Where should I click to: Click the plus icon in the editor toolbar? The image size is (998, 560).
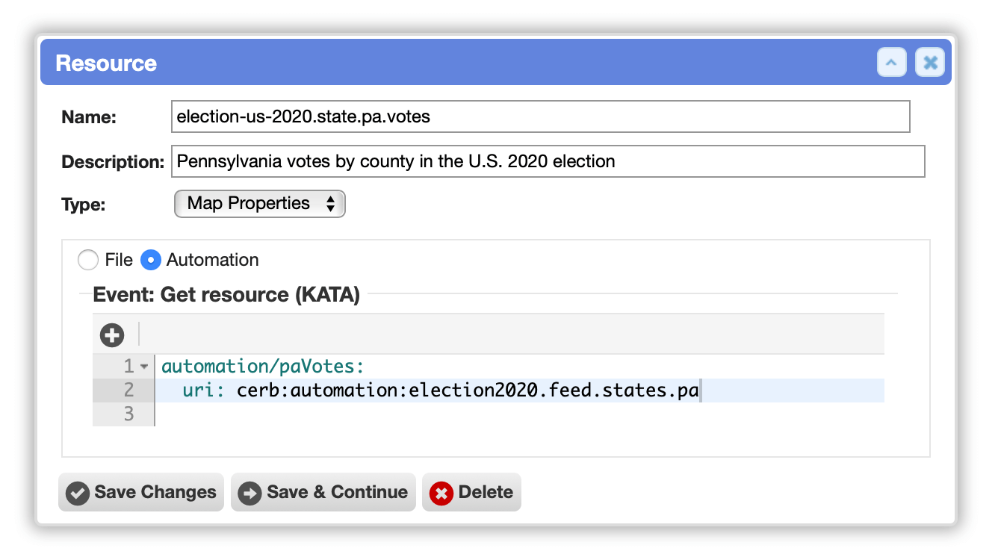click(x=112, y=335)
